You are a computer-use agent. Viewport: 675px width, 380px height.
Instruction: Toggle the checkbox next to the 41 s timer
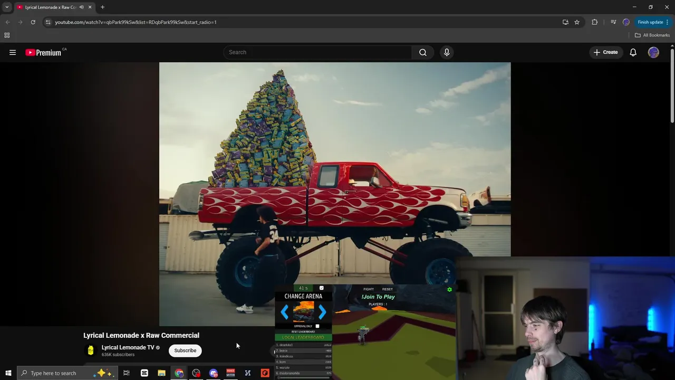321,288
